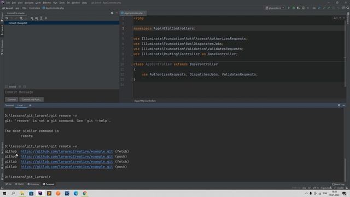Open the Window menu

tap(76, 3)
